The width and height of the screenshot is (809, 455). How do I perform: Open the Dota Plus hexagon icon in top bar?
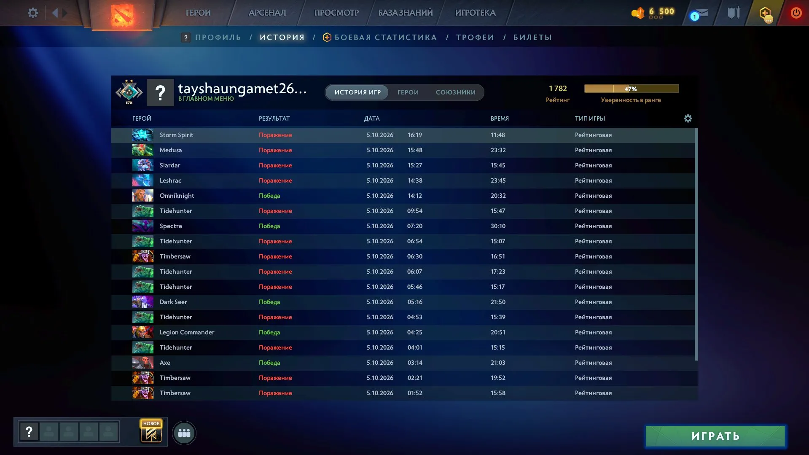[x=766, y=13]
